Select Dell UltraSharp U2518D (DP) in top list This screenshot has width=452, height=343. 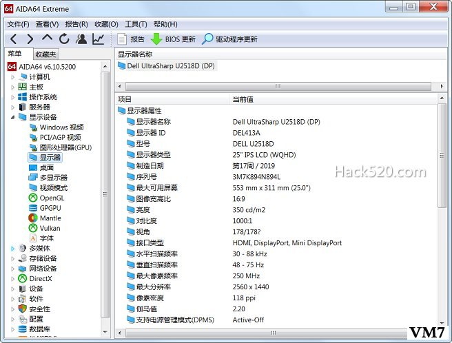[166, 65]
